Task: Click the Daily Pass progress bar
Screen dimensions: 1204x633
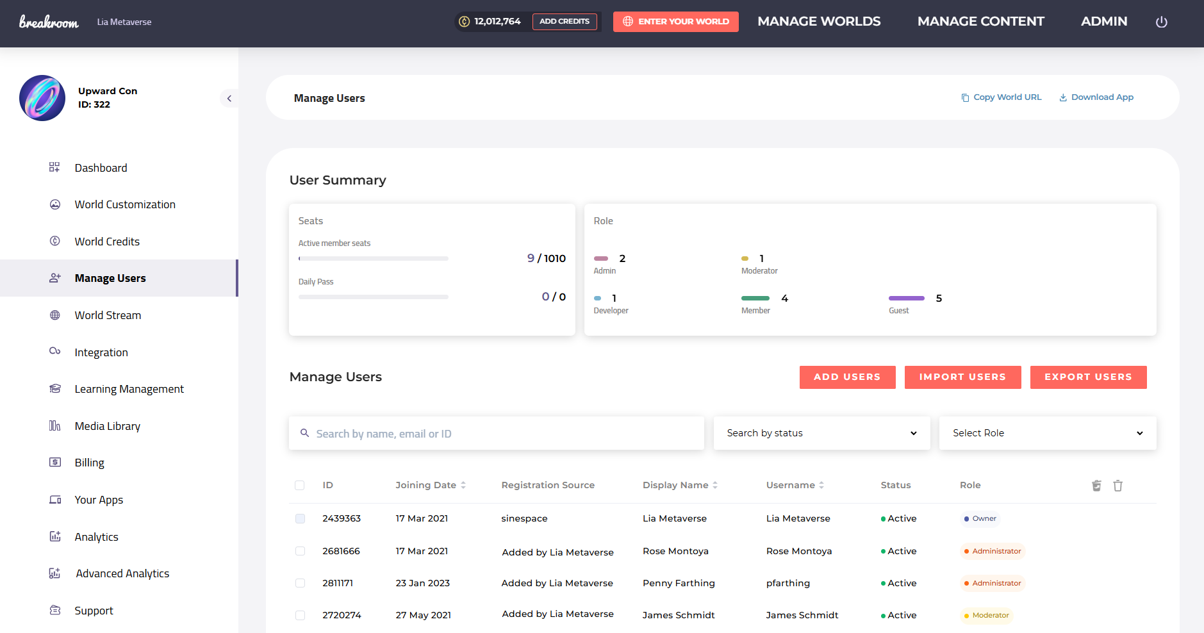Action: [x=374, y=297]
